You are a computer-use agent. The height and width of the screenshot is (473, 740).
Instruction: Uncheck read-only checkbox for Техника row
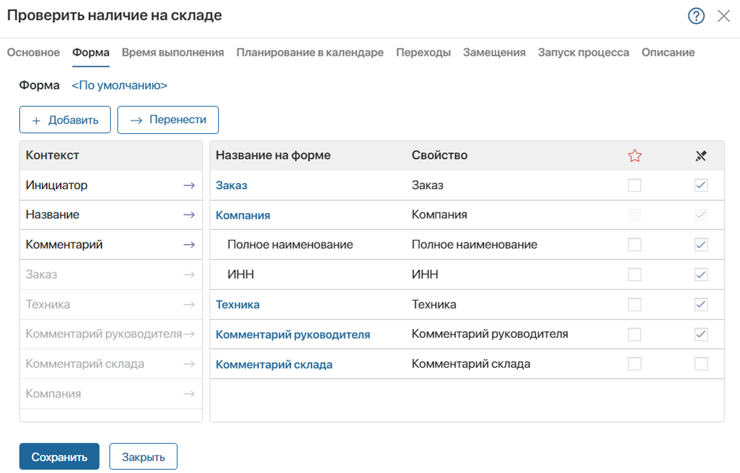click(x=701, y=304)
